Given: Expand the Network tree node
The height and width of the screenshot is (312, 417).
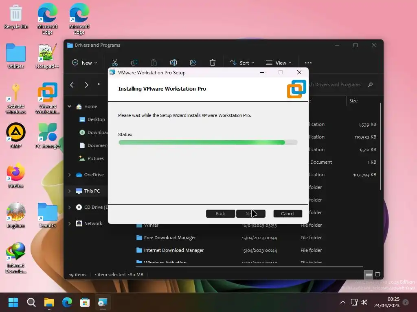Looking at the screenshot, I should pos(69,224).
